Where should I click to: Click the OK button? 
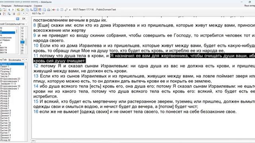point(24,19)
